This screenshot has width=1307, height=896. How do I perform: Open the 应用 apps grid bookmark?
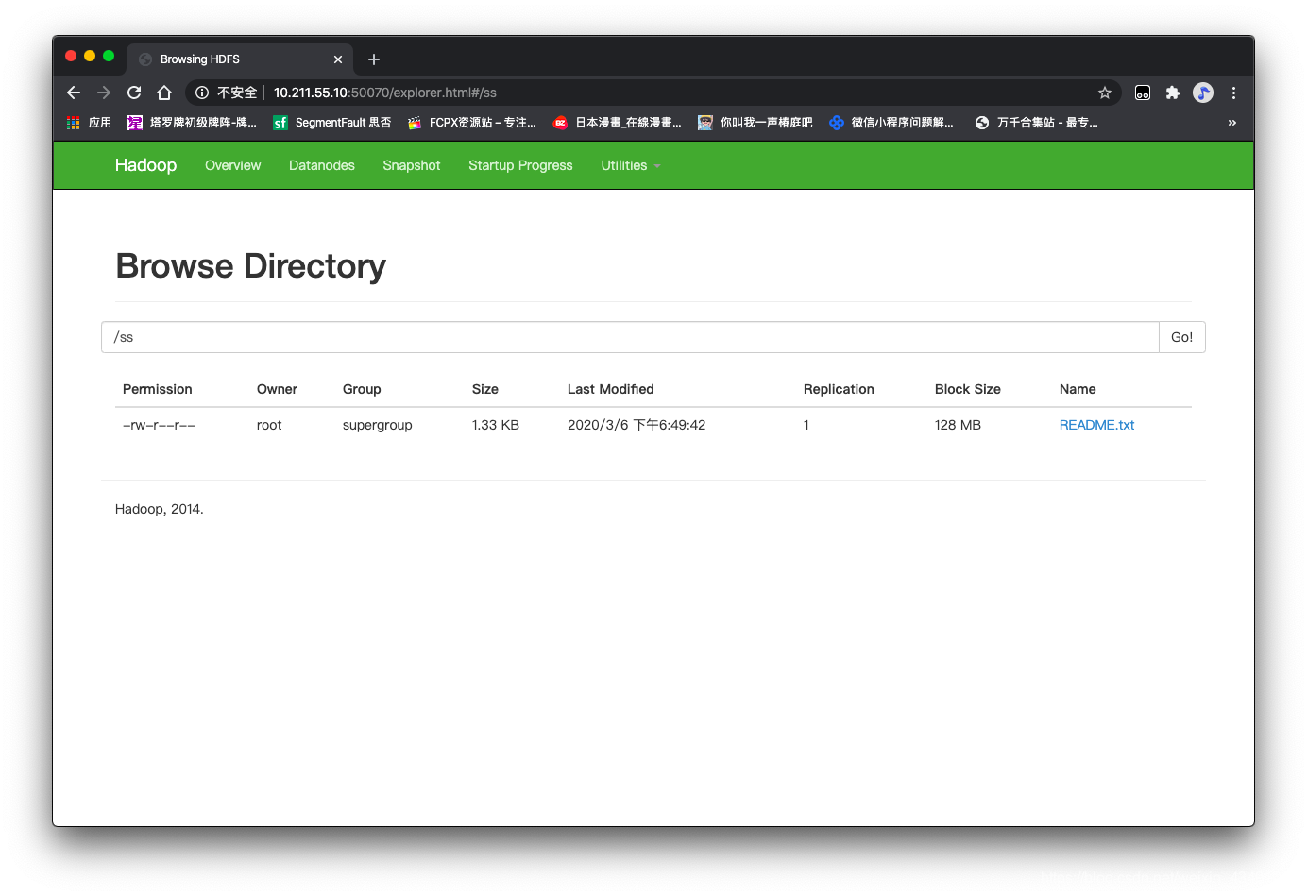tap(89, 123)
